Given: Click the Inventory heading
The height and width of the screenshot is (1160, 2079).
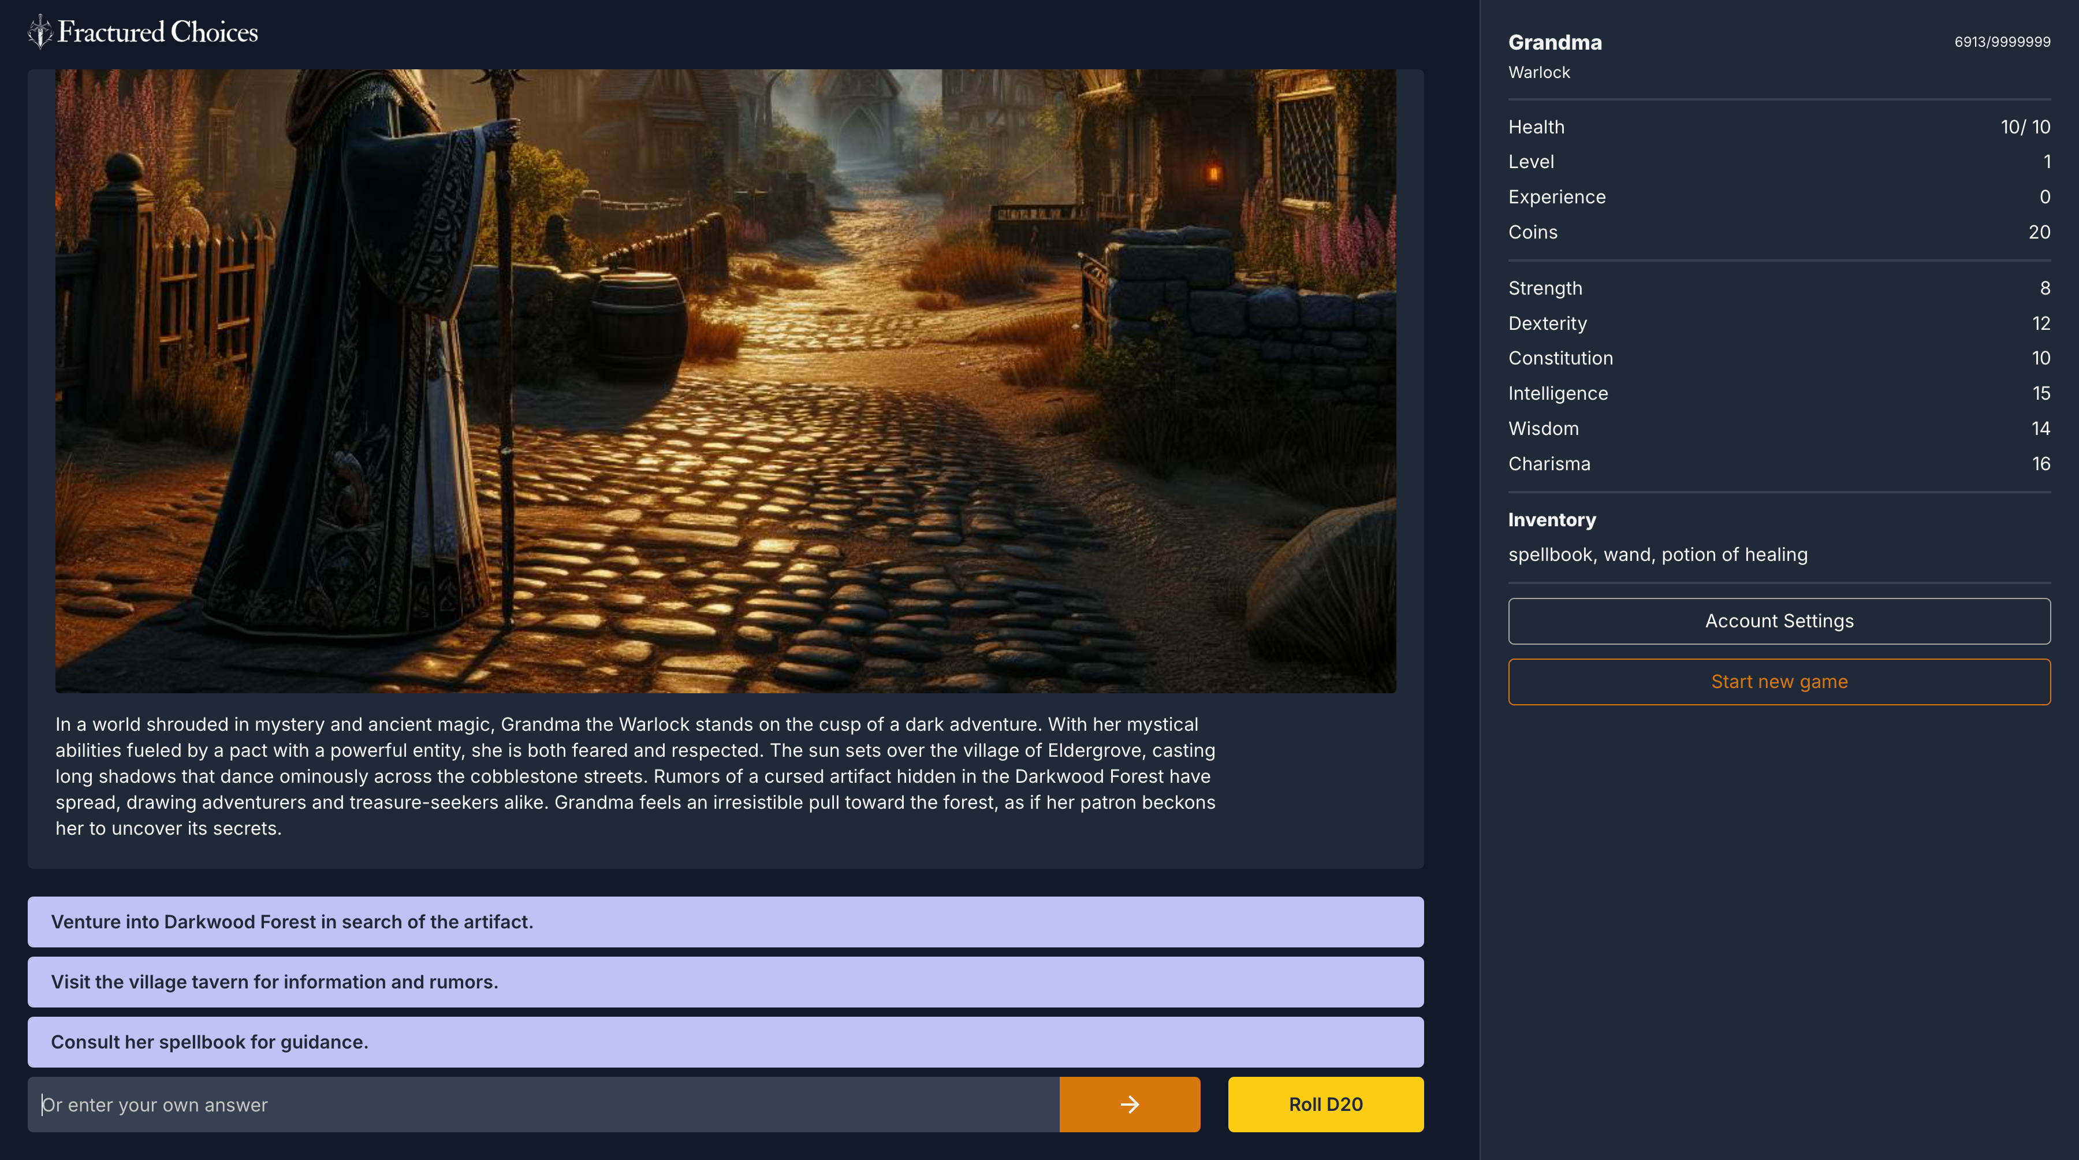Looking at the screenshot, I should [x=1551, y=520].
